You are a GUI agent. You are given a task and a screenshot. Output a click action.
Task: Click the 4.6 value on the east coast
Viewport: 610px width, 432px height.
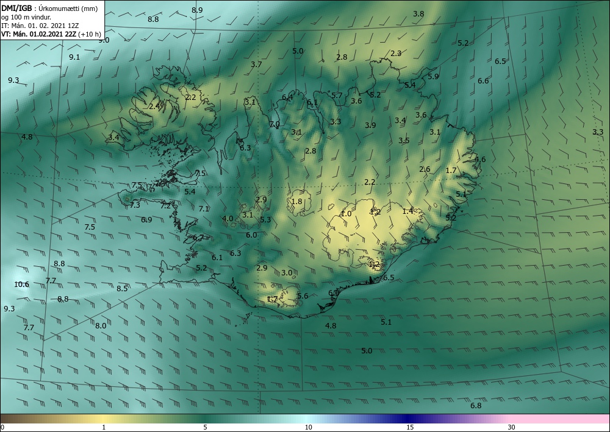click(480, 159)
